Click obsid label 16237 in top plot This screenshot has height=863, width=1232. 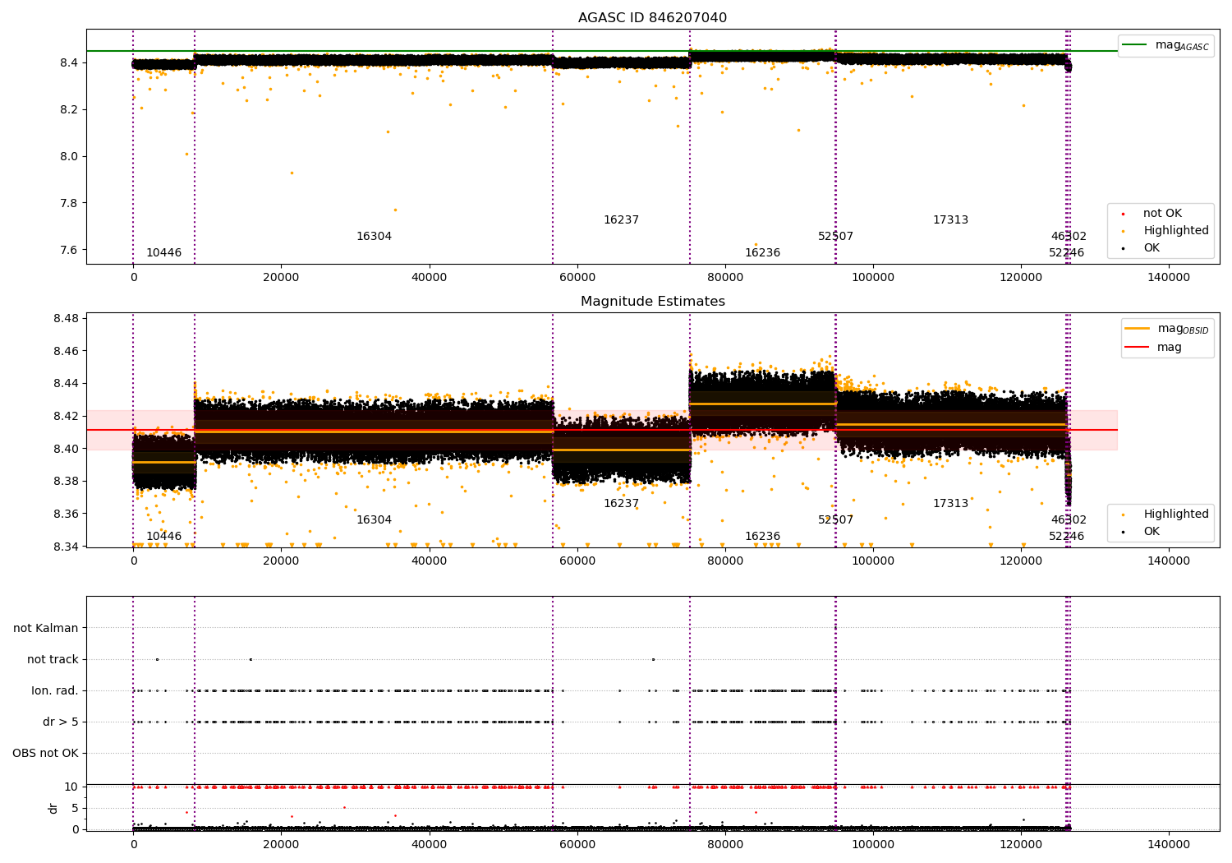621,220
